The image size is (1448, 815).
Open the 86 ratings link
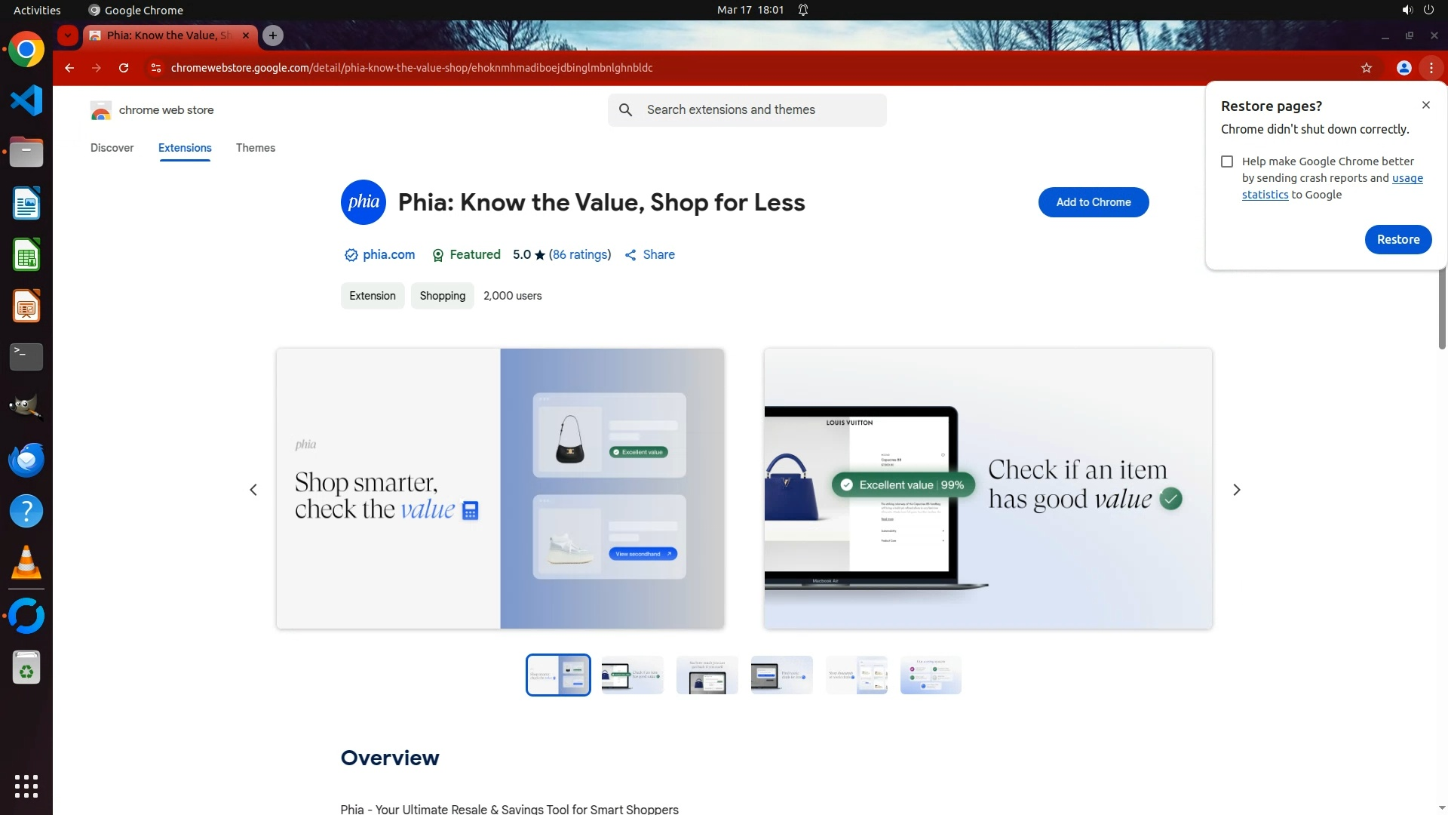coord(579,255)
